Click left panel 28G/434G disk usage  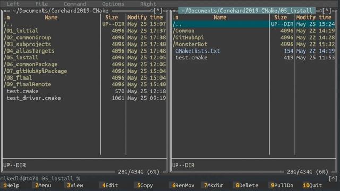139,172
